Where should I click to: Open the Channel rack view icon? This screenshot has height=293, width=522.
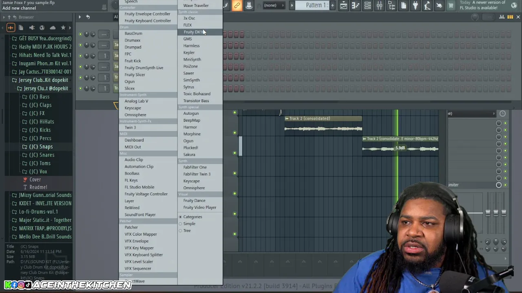click(367, 5)
